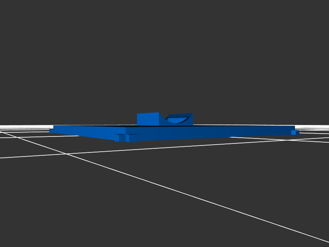This screenshot has width=329, height=247.
Task: Select the small protruding tab at the plate's right end
Action: click(x=294, y=132)
